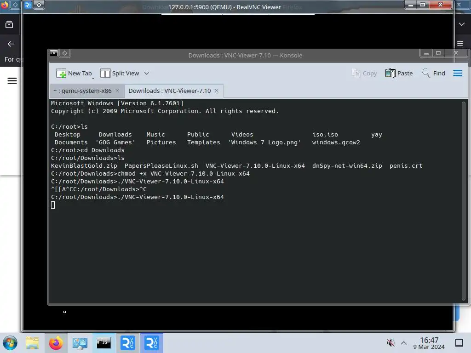
Task: Open the webpage hamburger menu on left
Action: (x=12, y=81)
